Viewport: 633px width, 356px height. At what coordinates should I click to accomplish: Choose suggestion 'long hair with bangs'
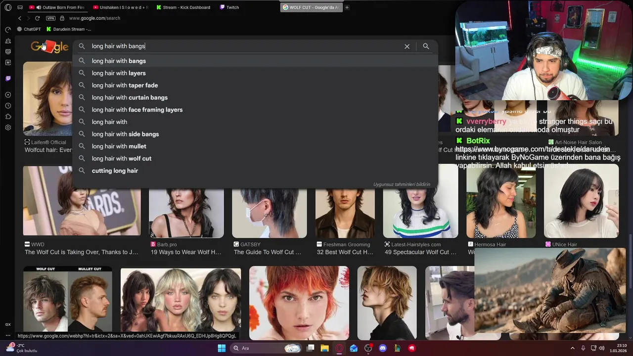click(255, 61)
